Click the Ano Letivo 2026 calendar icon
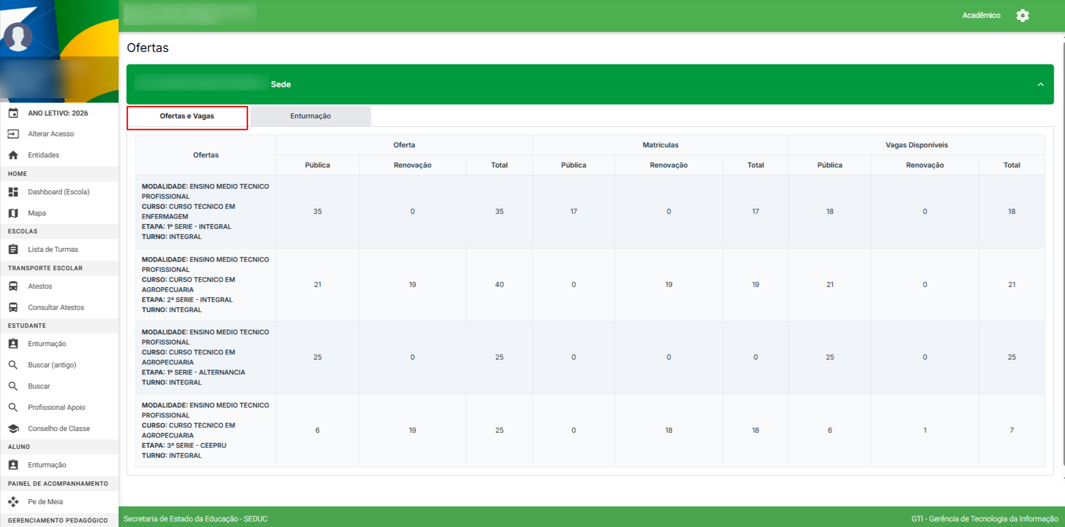 tap(13, 113)
